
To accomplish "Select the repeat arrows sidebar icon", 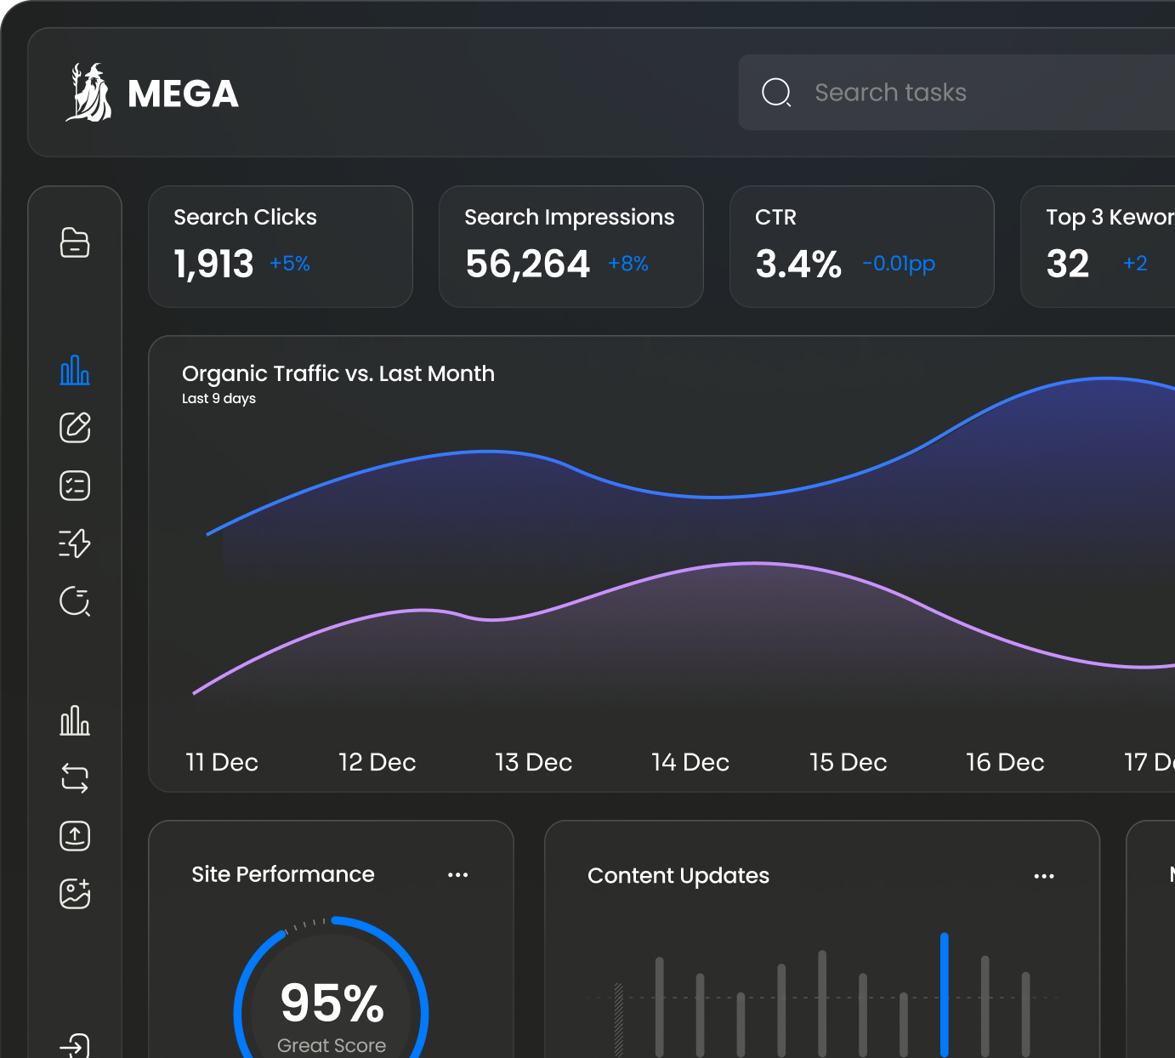I will click(x=75, y=778).
